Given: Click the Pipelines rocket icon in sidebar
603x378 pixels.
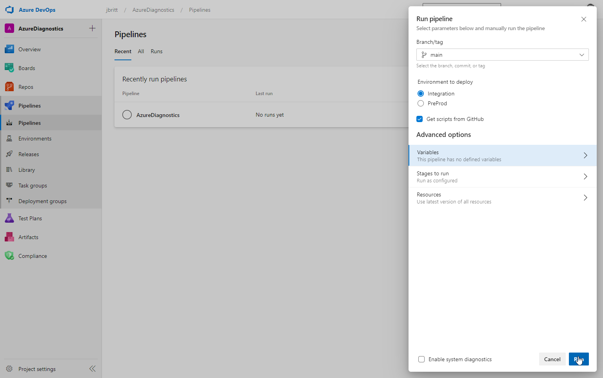Looking at the screenshot, I should point(9,106).
